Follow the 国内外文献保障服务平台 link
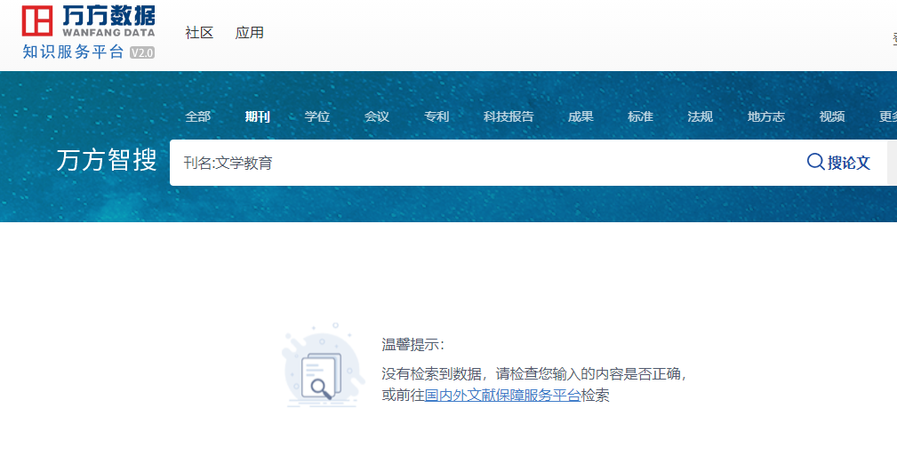This screenshot has width=897, height=456. (x=502, y=396)
